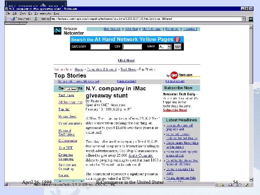The height and width of the screenshot is (195, 260).
Task: Open Cisco beats Newbridge headline link
Action: [x=182, y=145]
